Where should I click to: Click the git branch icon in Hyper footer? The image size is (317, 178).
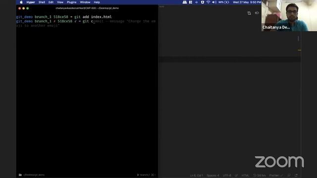click(138, 175)
